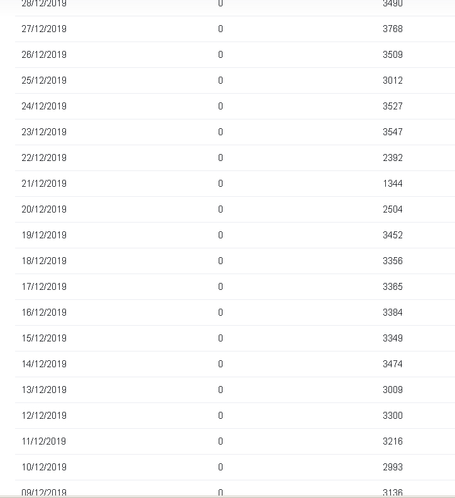Click the zero in the 15/12/2019 row
Screen dimensions: 455x498
[221, 338]
